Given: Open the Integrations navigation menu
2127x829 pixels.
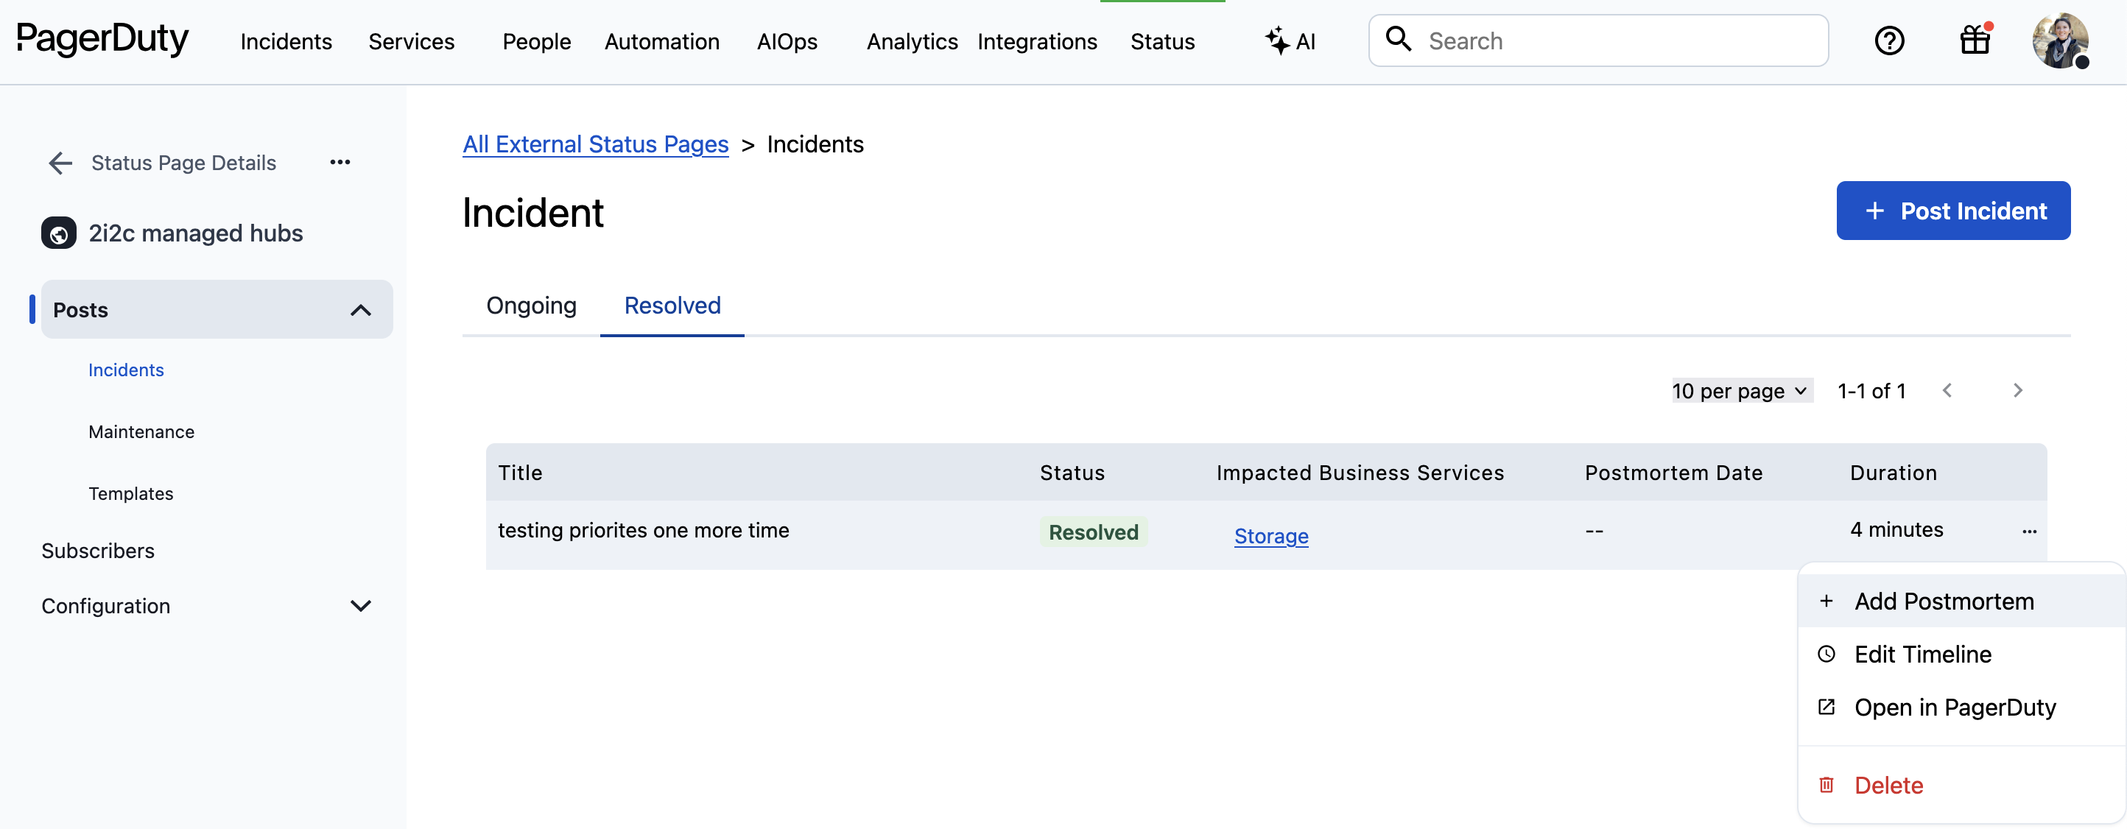Looking at the screenshot, I should (x=1037, y=41).
